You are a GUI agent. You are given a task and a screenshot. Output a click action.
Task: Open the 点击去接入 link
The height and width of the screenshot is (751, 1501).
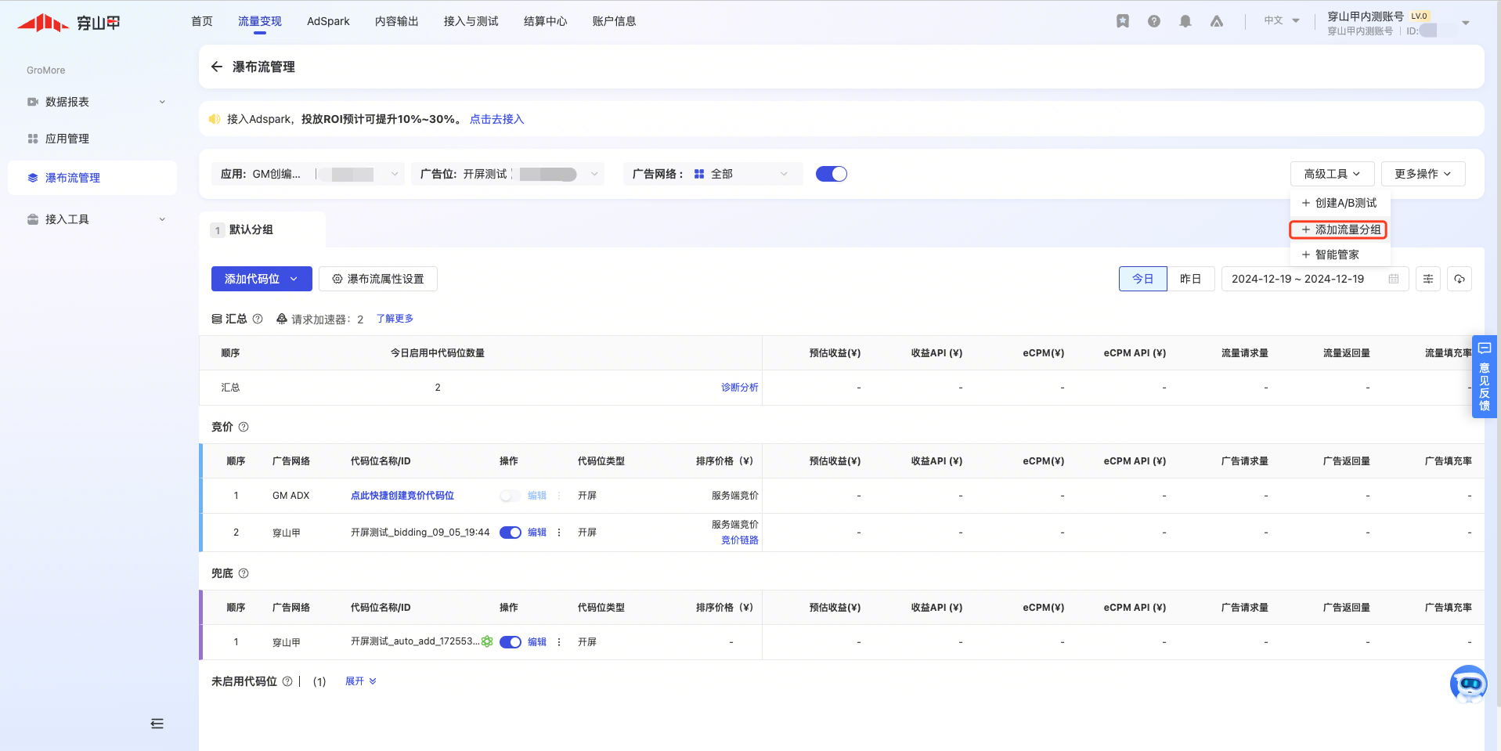coord(496,119)
